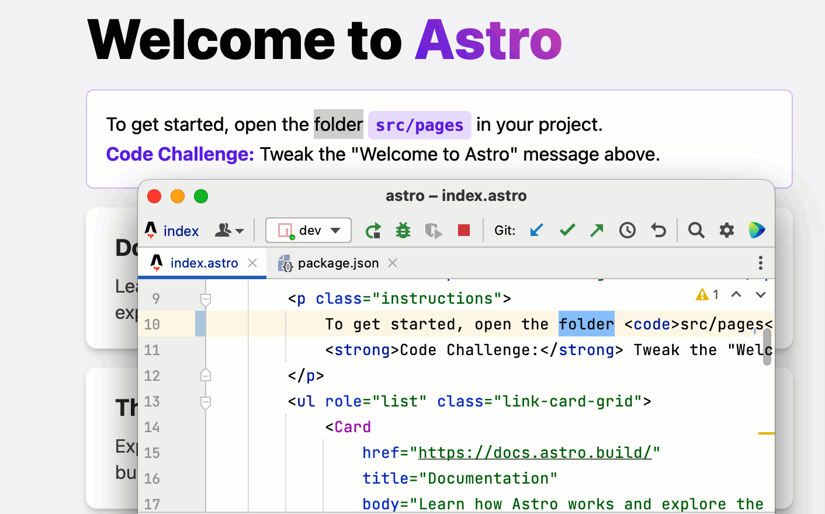Start the debugger

tap(403, 230)
